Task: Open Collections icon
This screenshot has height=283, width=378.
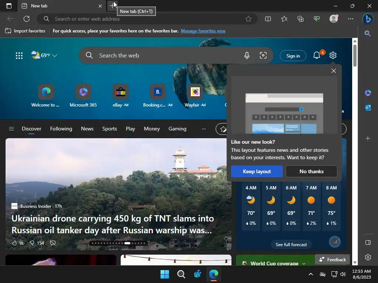Action: pos(300,19)
